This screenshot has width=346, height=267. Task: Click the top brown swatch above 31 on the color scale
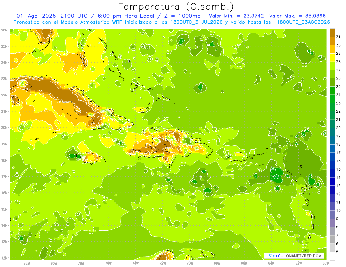tap(332, 33)
